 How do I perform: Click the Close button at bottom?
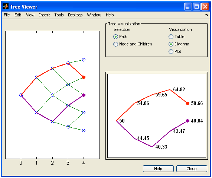coord(192,169)
